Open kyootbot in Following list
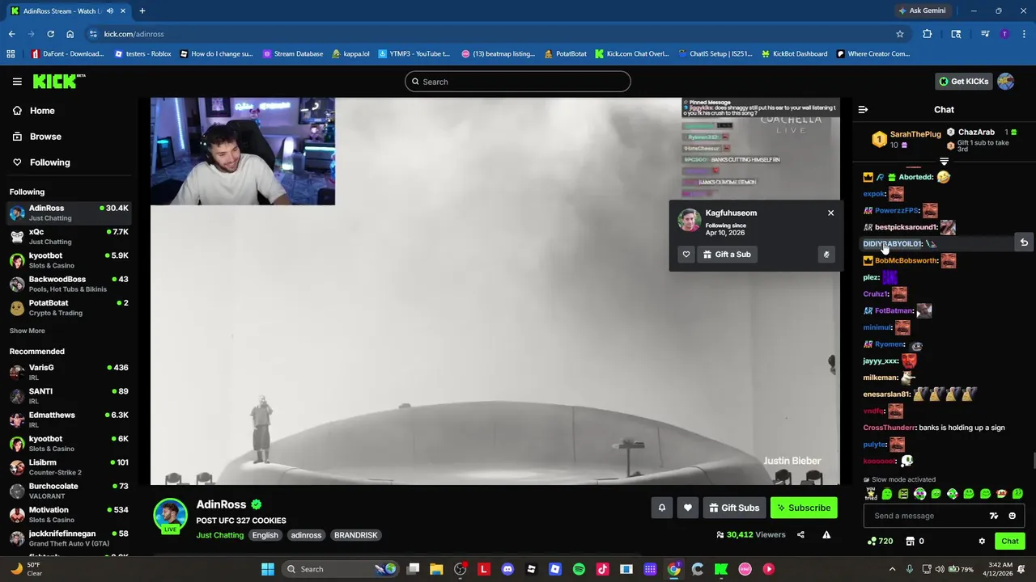1036x582 pixels. point(70,260)
